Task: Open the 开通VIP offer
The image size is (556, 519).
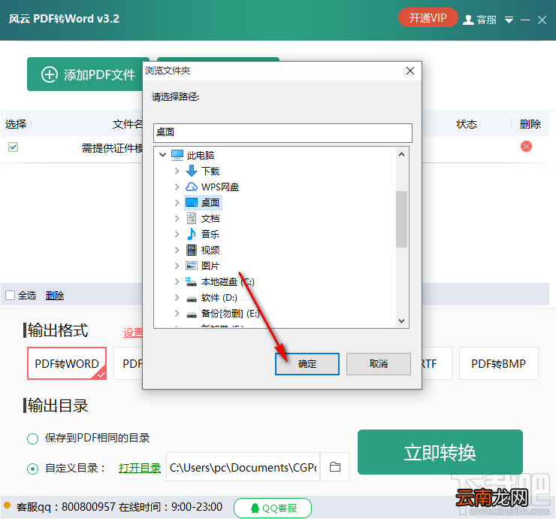Action: 428,18
